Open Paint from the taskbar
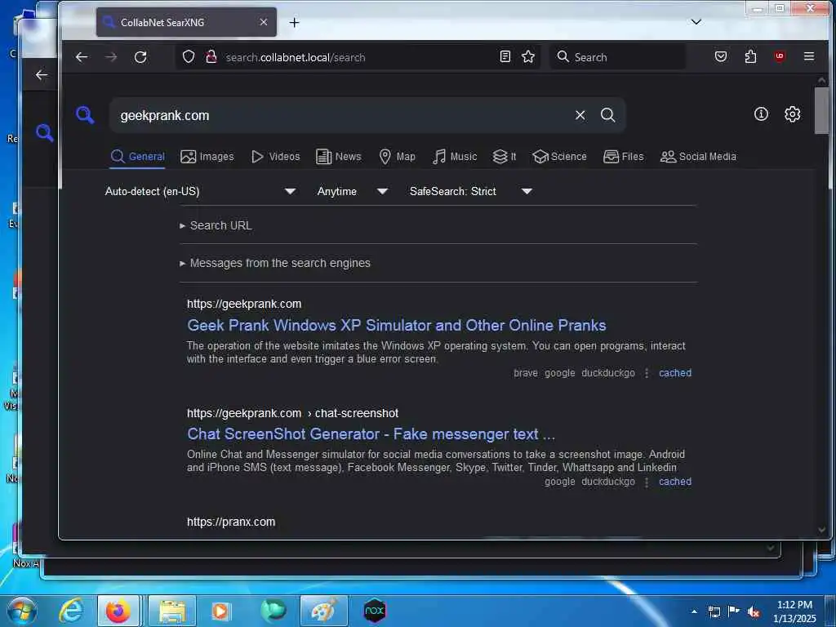 (x=323, y=611)
